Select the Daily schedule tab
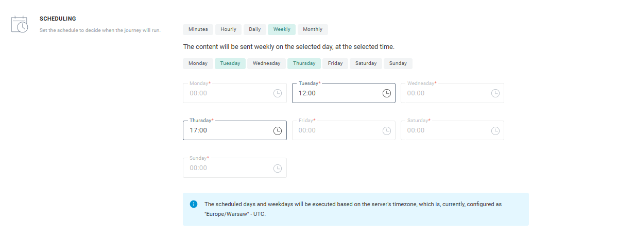The image size is (617, 235). coord(254,29)
